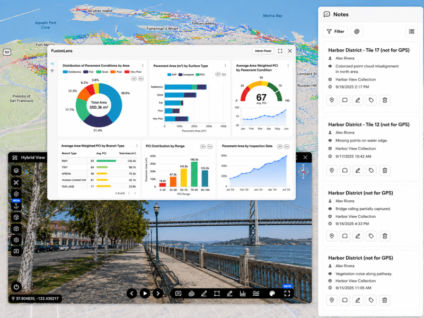The width and height of the screenshot is (424, 318).
Task: Click the camera icon in Hybrid View sidebar
Action: [16, 228]
